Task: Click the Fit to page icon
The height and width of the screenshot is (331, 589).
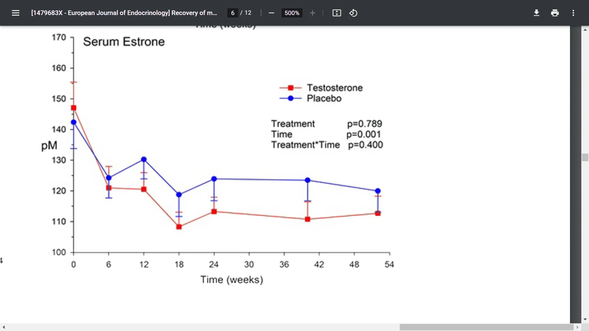Action: pos(337,13)
